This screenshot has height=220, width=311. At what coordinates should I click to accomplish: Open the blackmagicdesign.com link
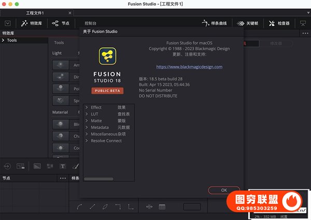[x=189, y=67]
